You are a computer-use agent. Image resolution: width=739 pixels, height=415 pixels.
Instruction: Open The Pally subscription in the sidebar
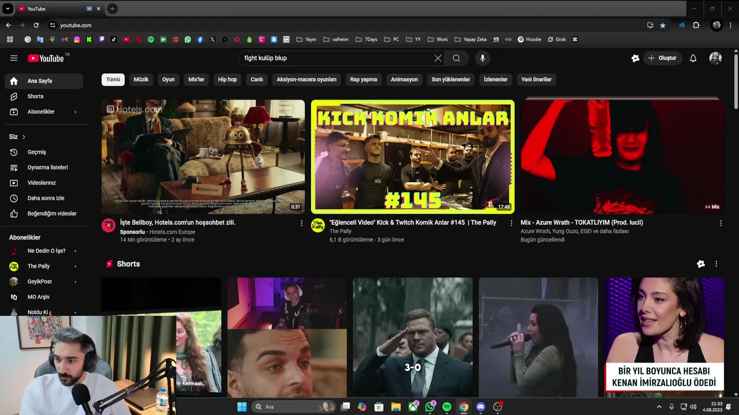(x=44, y=266)
